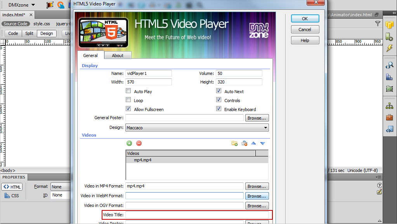Uncheck Allow Fullscreen
The height and width of the screenshot is (224, 397).
coord(128,109)
